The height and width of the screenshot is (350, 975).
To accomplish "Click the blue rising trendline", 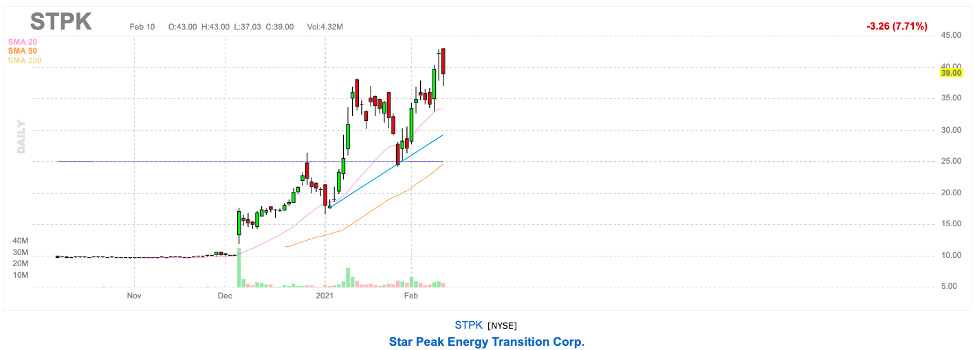I will pos(386,171).
